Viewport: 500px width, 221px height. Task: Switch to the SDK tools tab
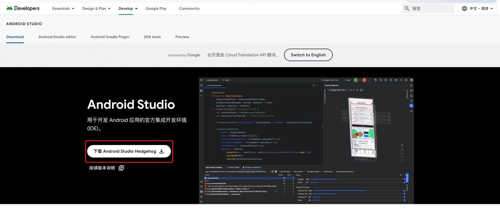click(152, 37)
